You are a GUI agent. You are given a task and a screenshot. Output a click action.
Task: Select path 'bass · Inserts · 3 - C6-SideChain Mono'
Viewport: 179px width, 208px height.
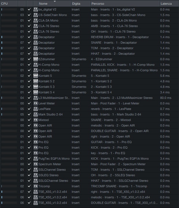click(x=118, y=15)
